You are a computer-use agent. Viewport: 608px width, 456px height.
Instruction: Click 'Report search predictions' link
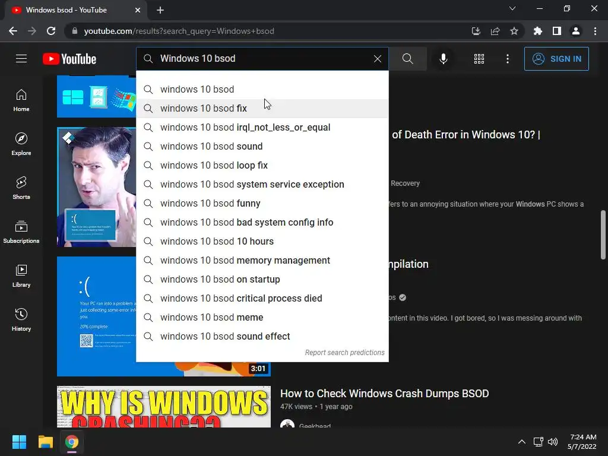(x=344, y=353)
